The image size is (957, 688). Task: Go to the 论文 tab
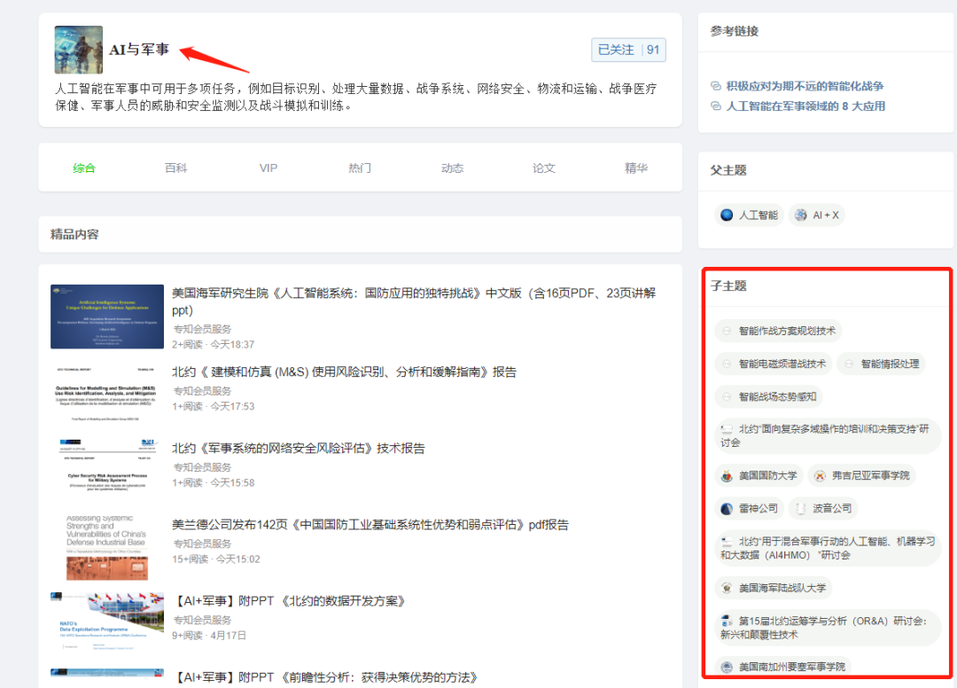pos(544,168)
